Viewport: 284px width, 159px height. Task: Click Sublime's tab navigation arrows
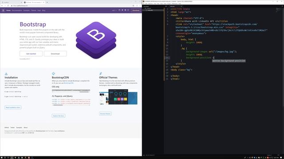tap(166, 6)
